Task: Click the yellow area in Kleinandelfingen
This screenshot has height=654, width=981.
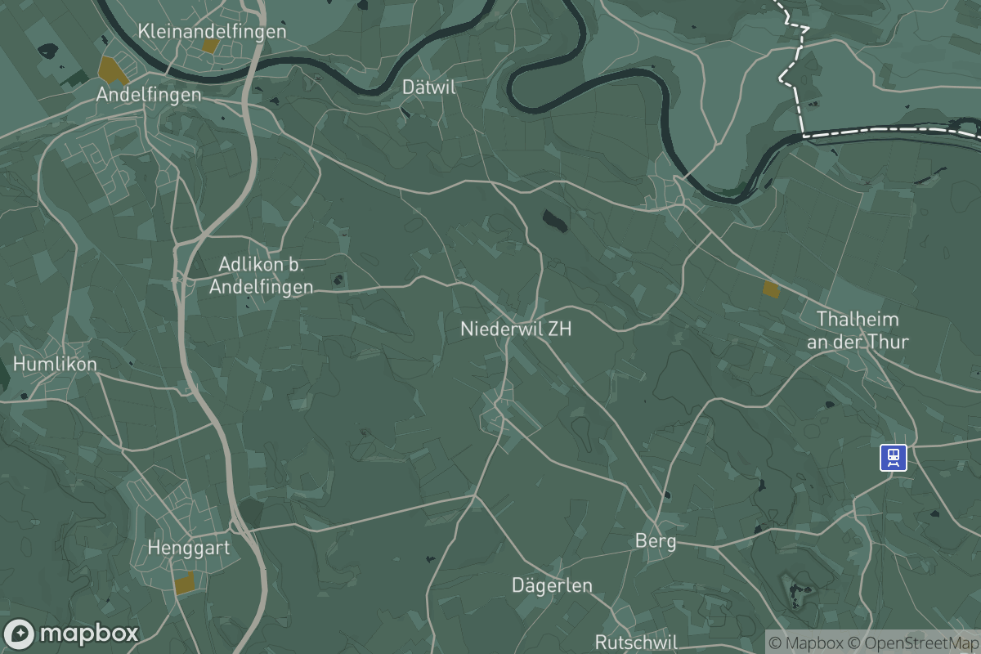Action: point(211,46)
